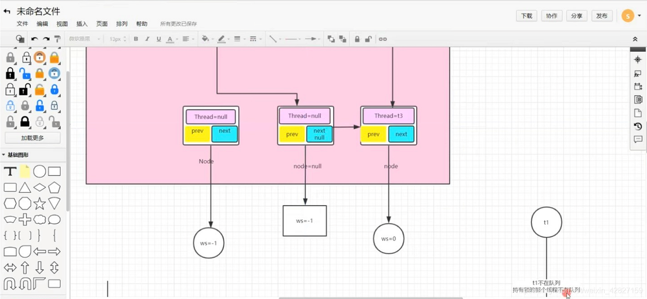Click the shape style icon left of undo
Viewport: 647px width, 299px height.
point(20,39)
